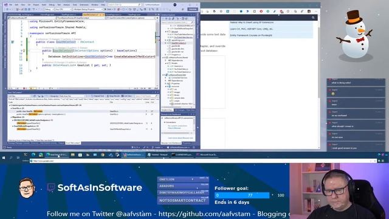
Task: Select Program.cs in Solution Explorer
Action: point(176,54)
